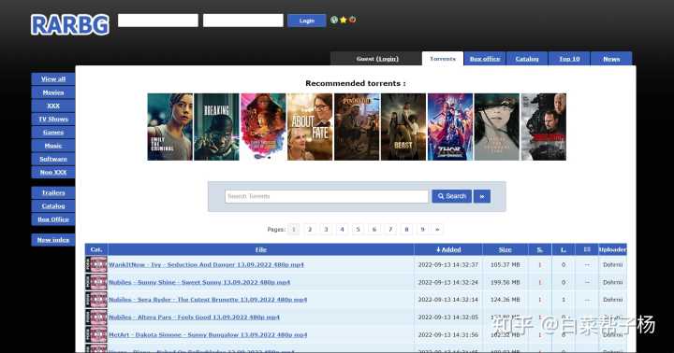The height and width of the screenshot is (353, 674).
Task: Switch to the Box office tab
Action: 485,59
